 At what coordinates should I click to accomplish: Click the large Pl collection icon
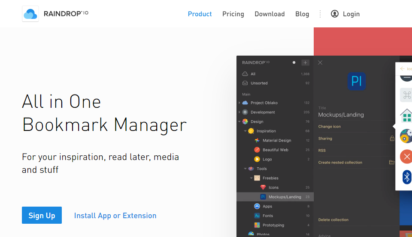click(x=357, y=81)
